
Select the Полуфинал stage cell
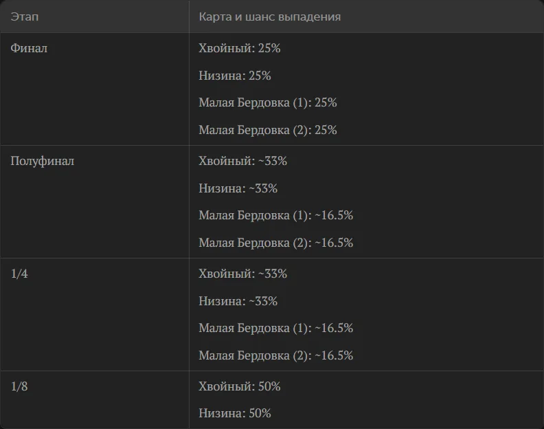point(94,202)
